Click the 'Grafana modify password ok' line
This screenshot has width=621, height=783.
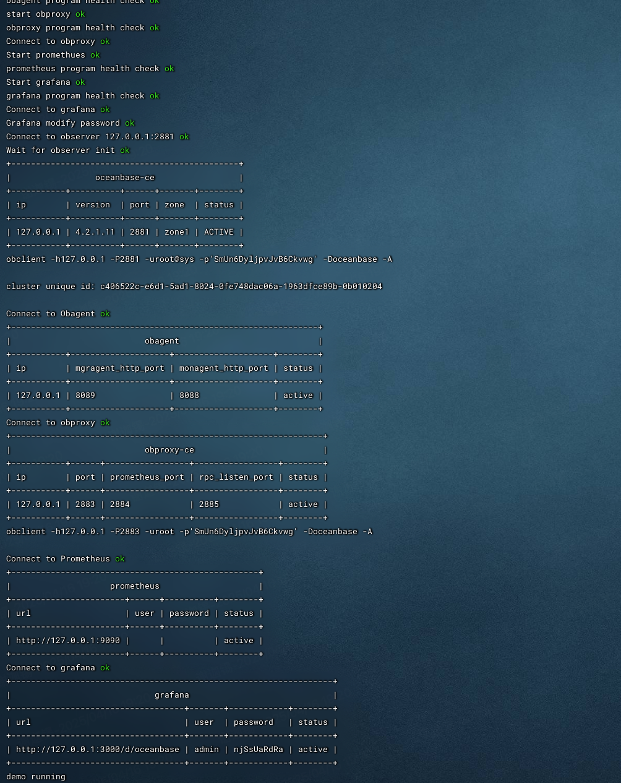pyautogui.click(x=71, y=123)
